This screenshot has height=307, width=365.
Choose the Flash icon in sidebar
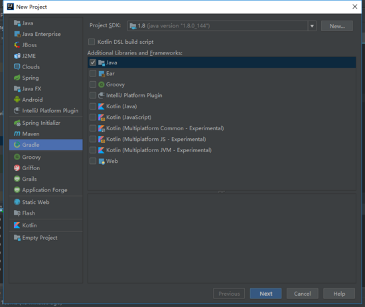click(x=17, y=213)
